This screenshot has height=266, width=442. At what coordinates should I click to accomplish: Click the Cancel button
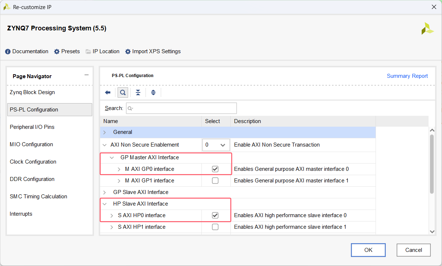tap(413, 250)
